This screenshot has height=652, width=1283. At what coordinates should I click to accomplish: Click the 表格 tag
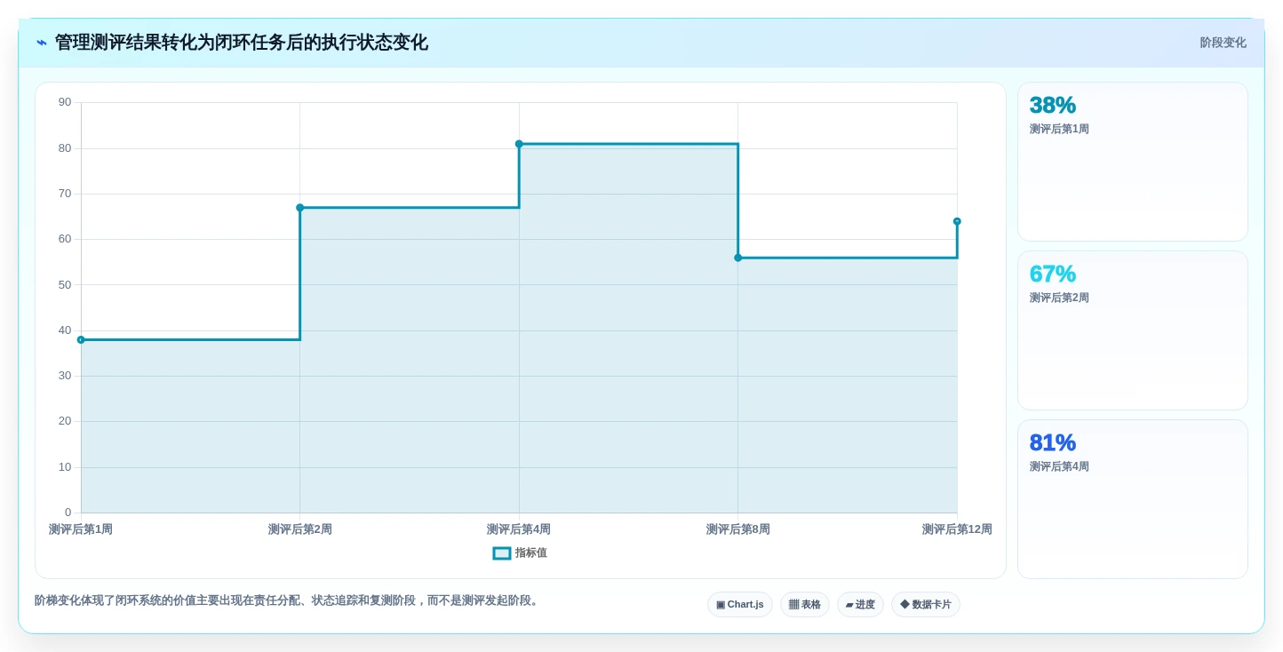click(805, 604)
